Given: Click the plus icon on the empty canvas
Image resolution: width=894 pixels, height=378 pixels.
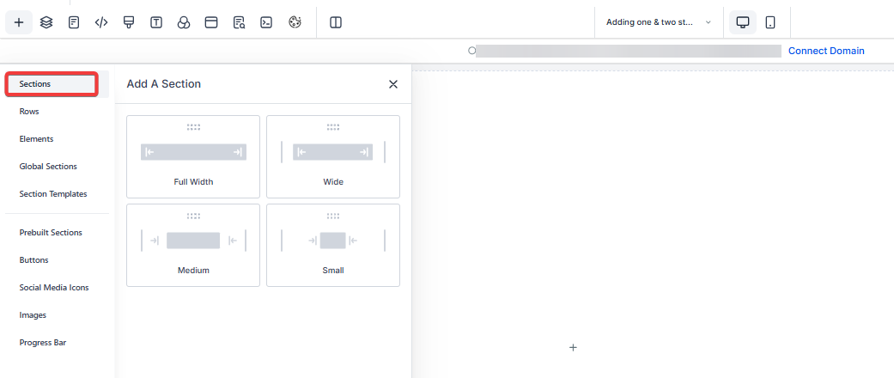Looking at the screenshot, I should [573, 347].
